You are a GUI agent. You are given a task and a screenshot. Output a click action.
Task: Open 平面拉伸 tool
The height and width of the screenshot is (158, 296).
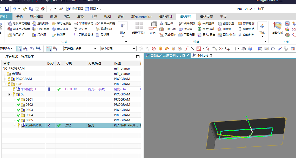[x=206, y=23]
